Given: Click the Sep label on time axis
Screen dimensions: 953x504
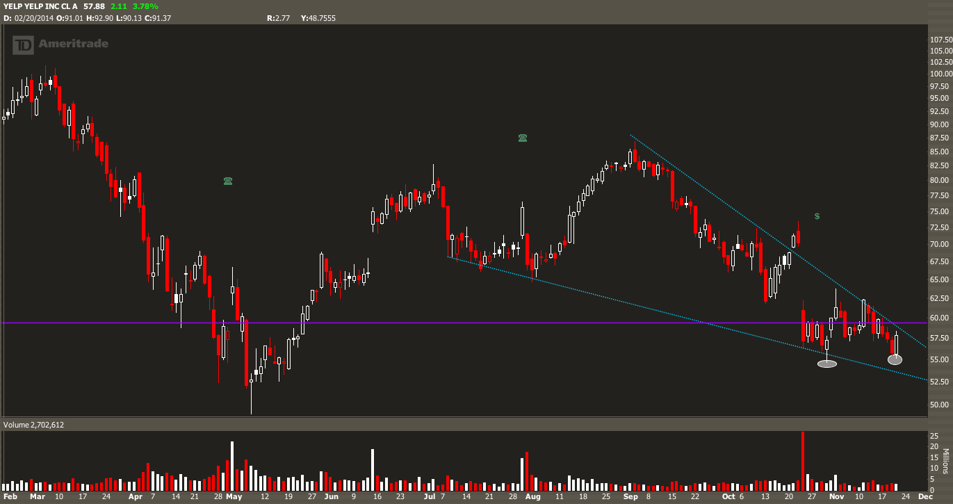Looking at the screenshot, I should pos(630,498).
